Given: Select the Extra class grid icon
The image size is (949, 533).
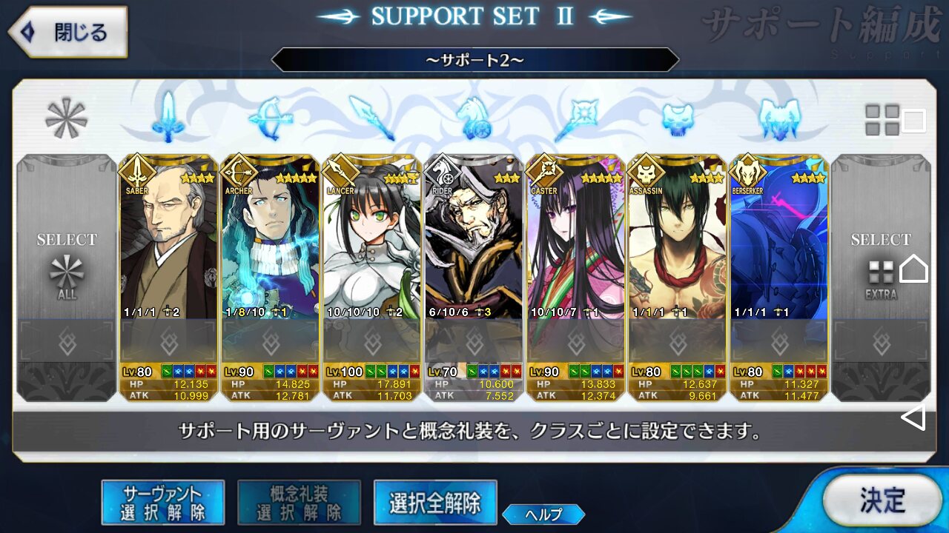Looking at the screenshot, I should [x=882, y=119].
